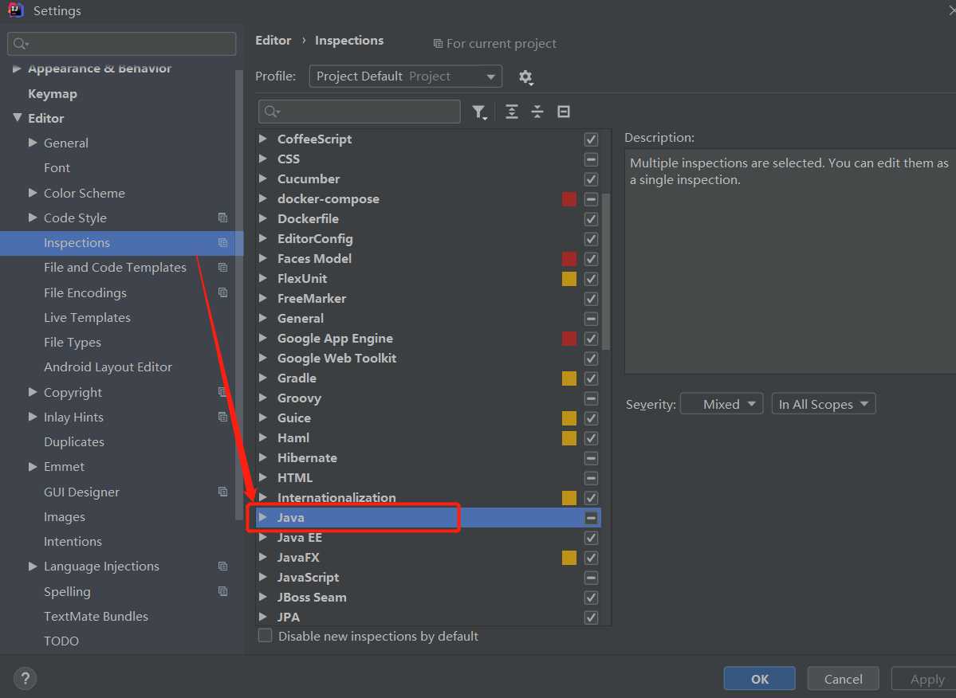Select File Types in settings tree
Image resolution: width=956 pixels, height=698 pixels.
[73, 343]
